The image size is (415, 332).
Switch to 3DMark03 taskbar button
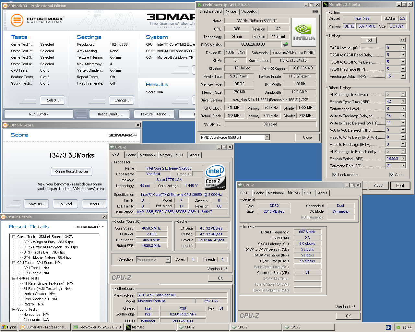click(x=44, y=327)
